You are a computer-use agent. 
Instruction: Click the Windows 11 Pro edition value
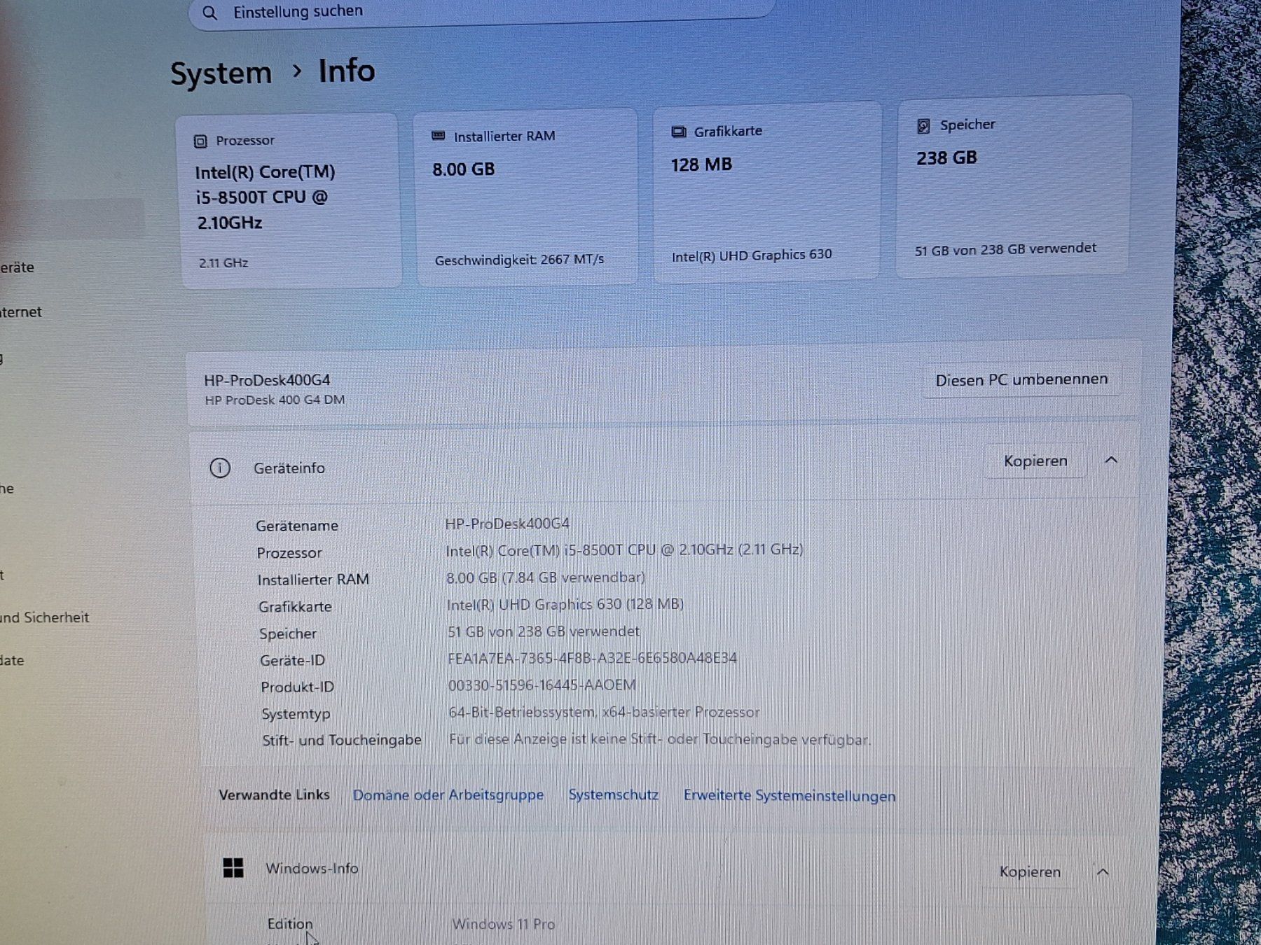[x=503, y=924]
